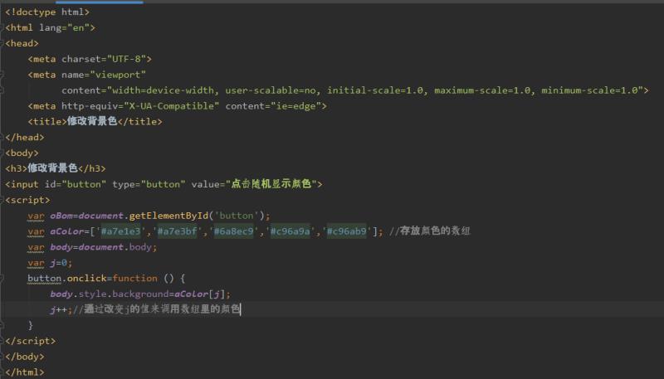Click the opening <script> tag
This screenshot has width=664, height=379.
[x=27, y=200]
